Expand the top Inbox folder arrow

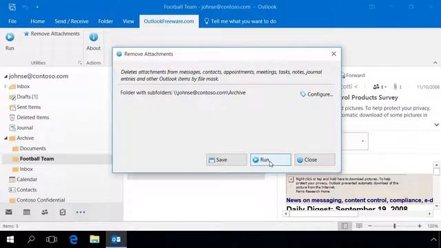click(x=6, y=86)
